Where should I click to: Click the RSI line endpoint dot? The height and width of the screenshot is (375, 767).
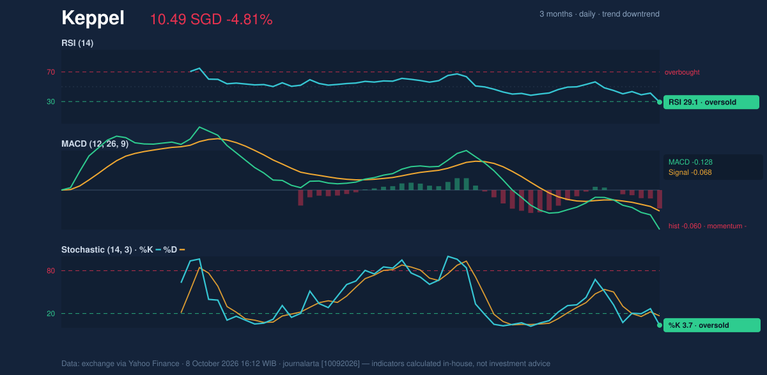(x=660, y=102)
